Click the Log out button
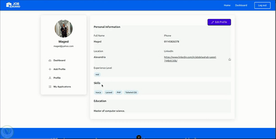 point(262,5)
